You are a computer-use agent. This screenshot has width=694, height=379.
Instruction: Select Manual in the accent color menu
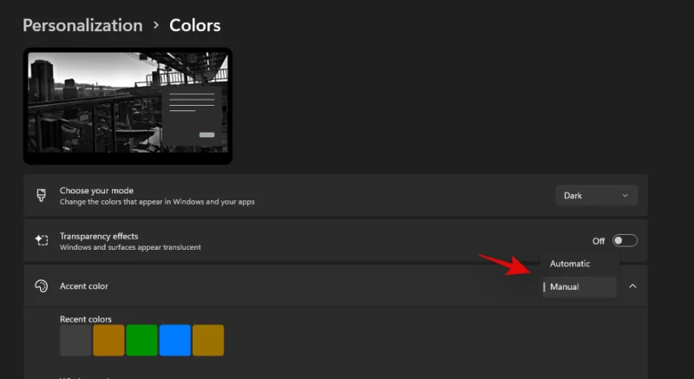[x=579, y=287]
